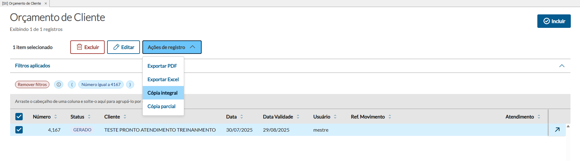Sort by Cliente column arrows
The image size is (580, 161).
point(125,117)
